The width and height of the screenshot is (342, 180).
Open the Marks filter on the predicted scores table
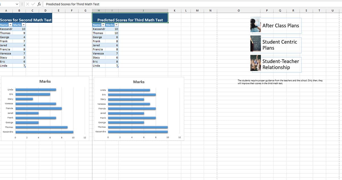pos(116,25)
